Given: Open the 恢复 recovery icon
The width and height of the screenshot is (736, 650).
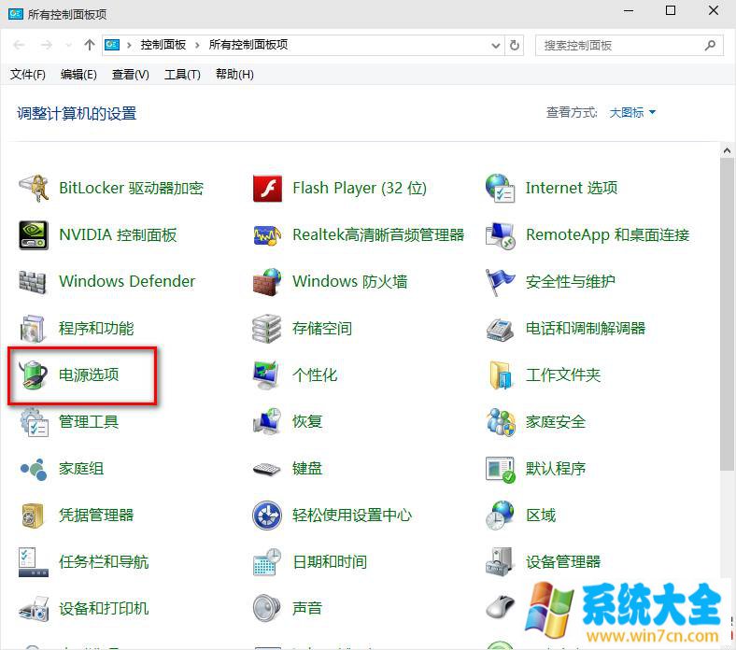Looking at the screenshot, I should (267, 422).
